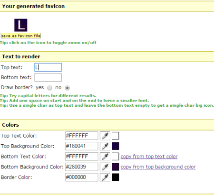Click the 'Border Color:' label
The image size is (214, 195).
pos(16,177)
